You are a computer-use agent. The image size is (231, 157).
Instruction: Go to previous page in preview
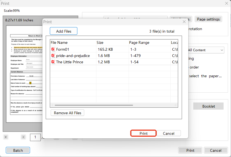23,137
